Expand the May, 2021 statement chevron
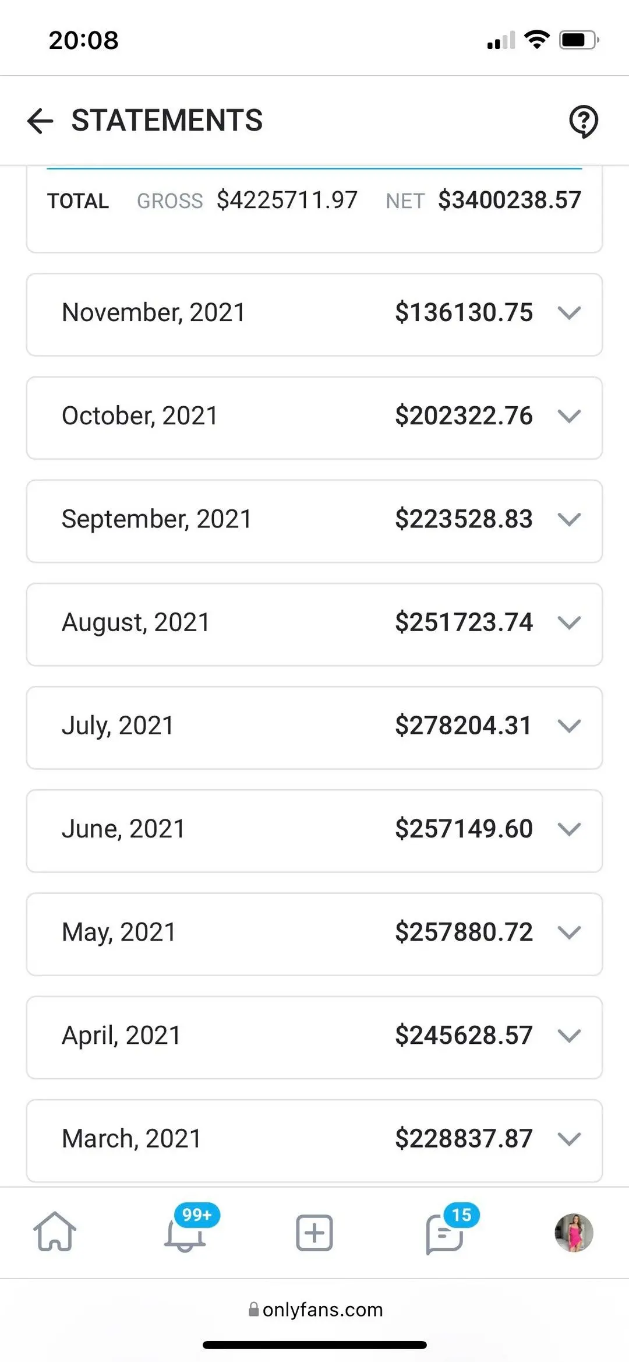The width and height of the screenshot is (629, 1362). (569, 932)
